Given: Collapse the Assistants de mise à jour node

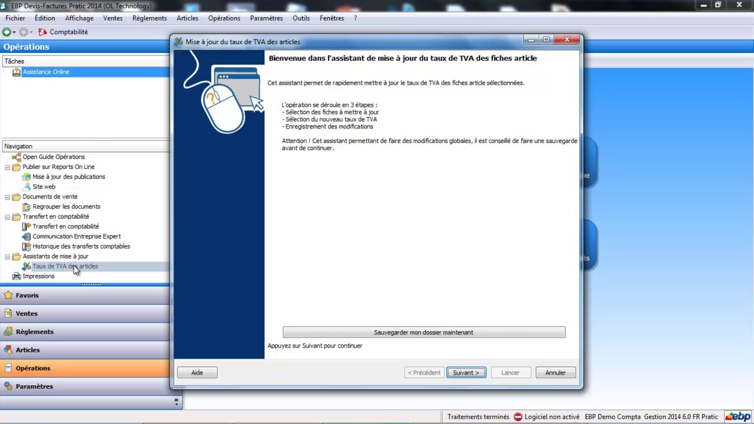Looking at the screenshot, I should [8, 256].
